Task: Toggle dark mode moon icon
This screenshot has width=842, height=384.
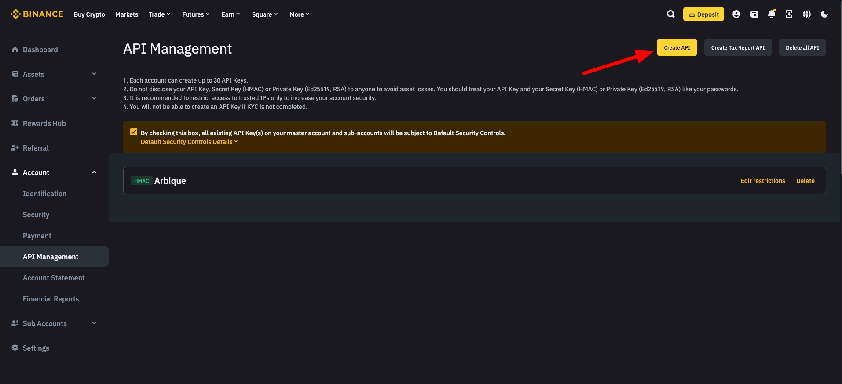Action: click(824, 14)
